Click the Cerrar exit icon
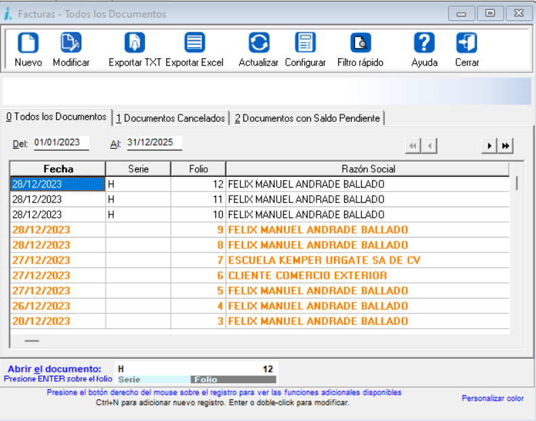Screen dimensions: 536x421 466,43
